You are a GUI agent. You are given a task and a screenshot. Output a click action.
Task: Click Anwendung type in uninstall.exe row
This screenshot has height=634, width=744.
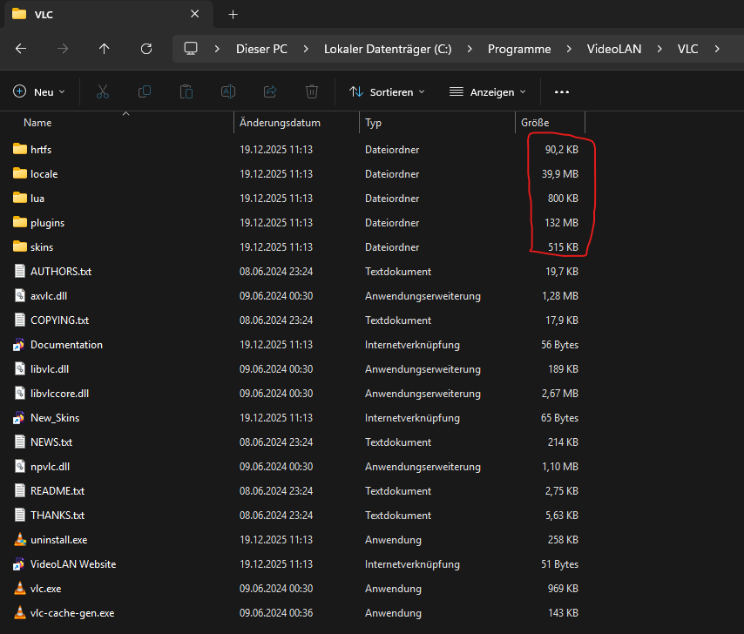pos(394,540)
